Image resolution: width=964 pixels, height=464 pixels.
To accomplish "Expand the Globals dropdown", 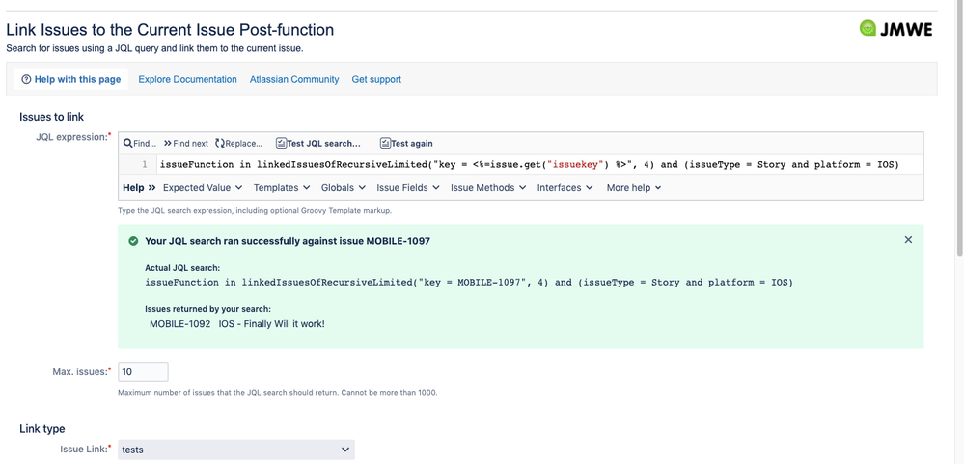I will point(344,187).
